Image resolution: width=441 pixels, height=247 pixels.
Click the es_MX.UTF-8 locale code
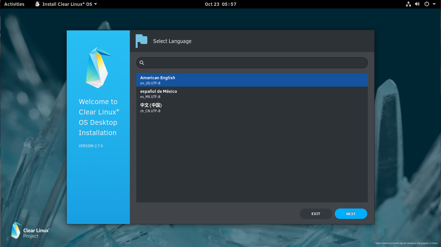150,97
